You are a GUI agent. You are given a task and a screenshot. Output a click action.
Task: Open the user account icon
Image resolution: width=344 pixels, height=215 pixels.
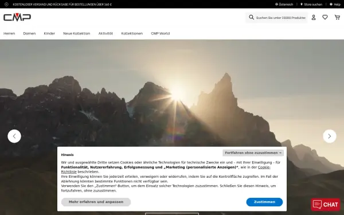(x=314, y=17)
